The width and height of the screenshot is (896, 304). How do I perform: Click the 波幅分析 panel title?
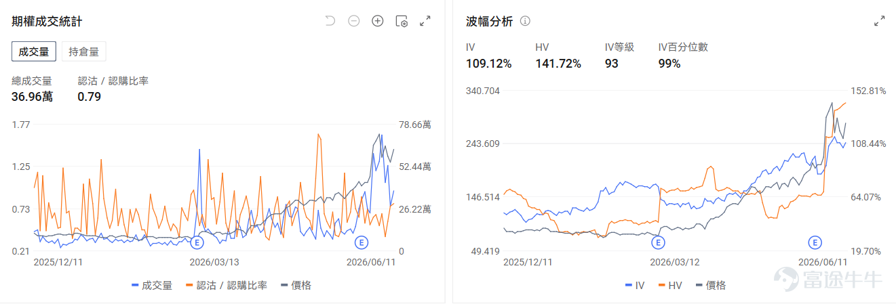(x=489, y=21)
